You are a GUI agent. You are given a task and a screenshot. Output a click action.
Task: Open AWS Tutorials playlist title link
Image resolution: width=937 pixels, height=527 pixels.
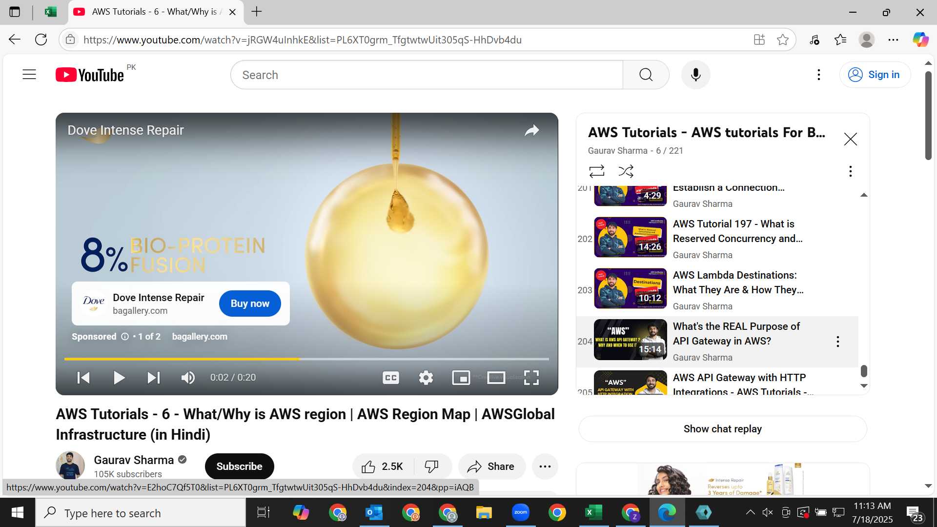tap(706, 133)
